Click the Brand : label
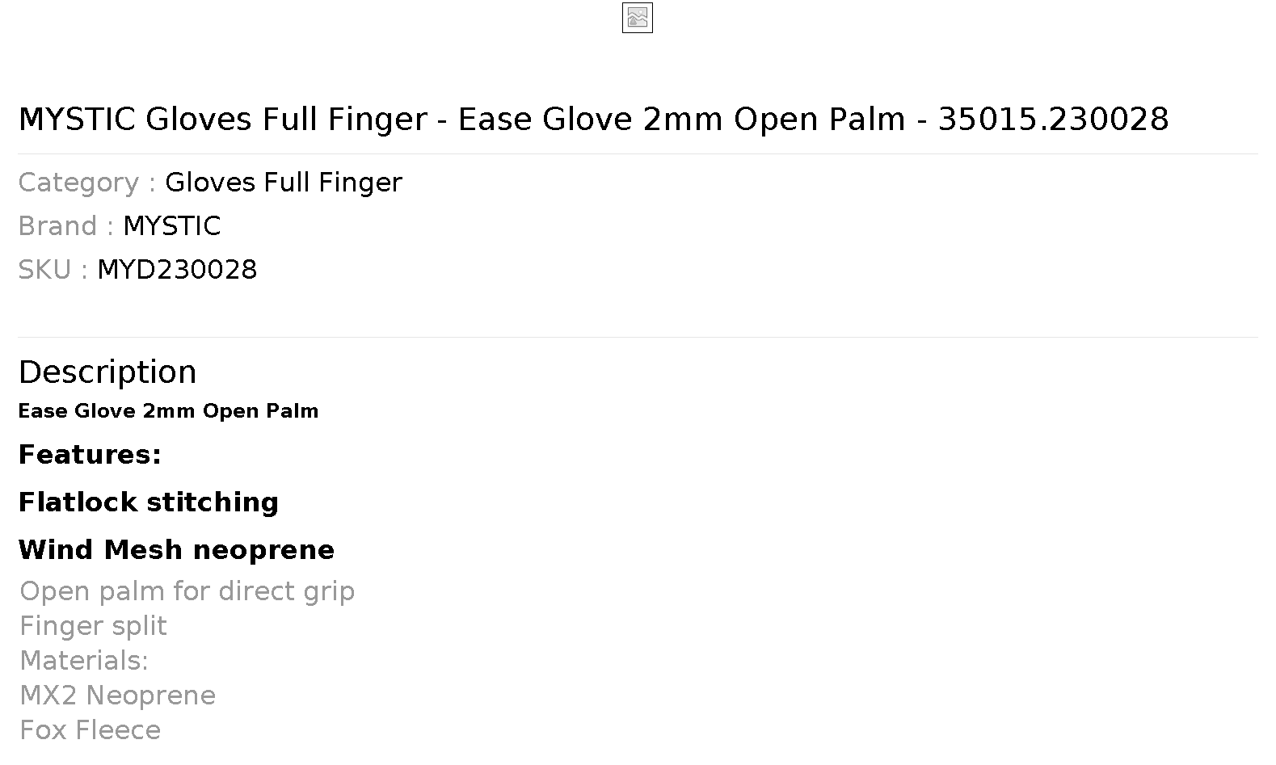1276x765 pixels. point(66,226)
